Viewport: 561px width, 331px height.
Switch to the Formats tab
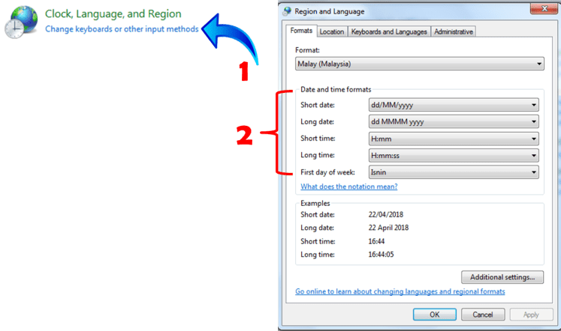301,31
